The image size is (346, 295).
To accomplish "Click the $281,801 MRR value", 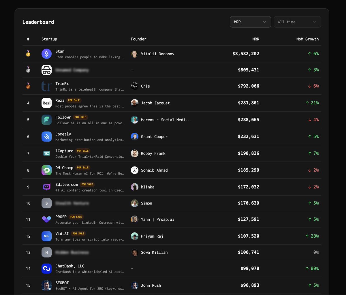I will (x=249, y=103).
